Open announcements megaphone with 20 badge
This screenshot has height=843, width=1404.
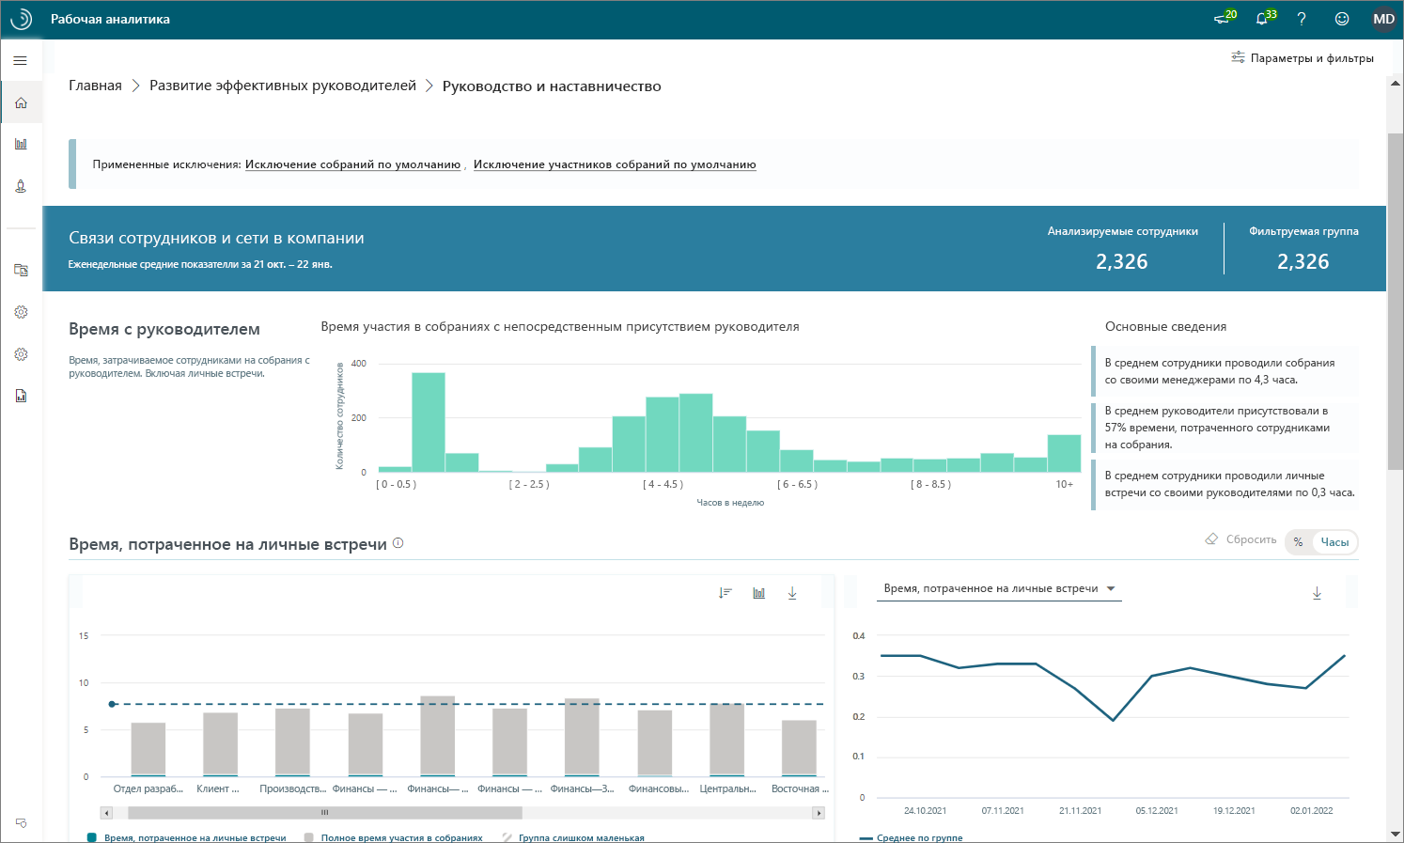coord(1225,18)
